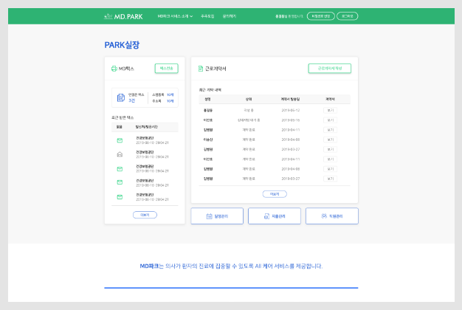Open 매출관리 with the sales icon
The image size is (462, 310).
click(274, 216)
